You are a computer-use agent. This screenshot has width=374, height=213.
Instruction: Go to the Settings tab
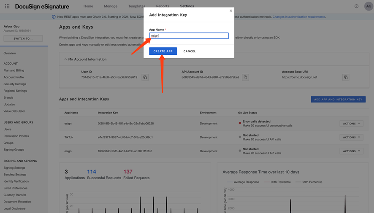pos(187,6)
